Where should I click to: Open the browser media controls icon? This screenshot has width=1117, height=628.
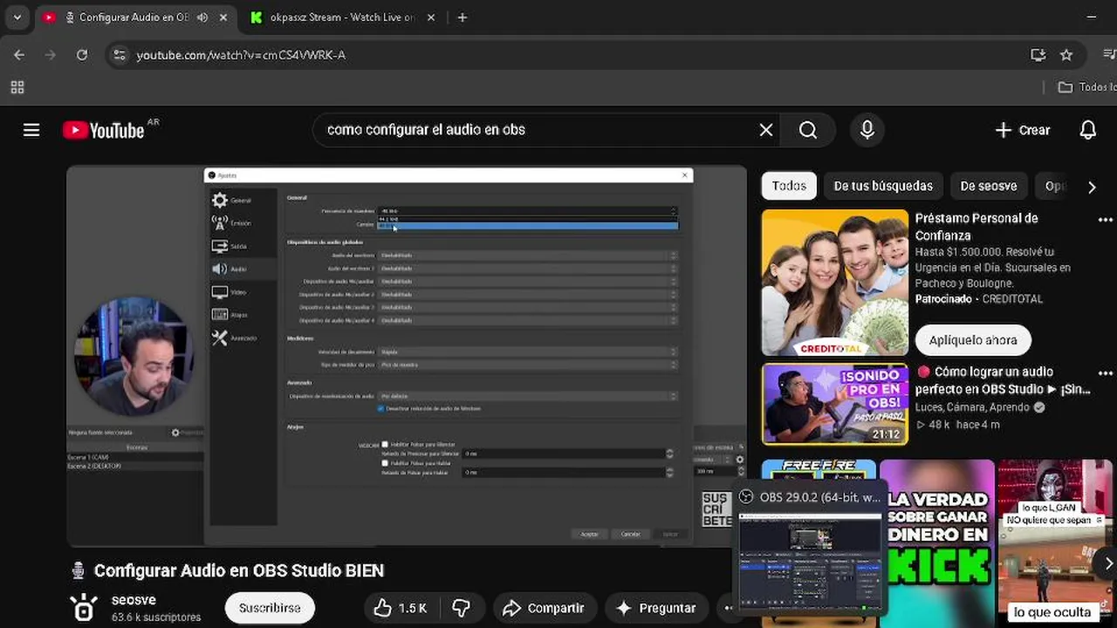tap(1109, 54)
